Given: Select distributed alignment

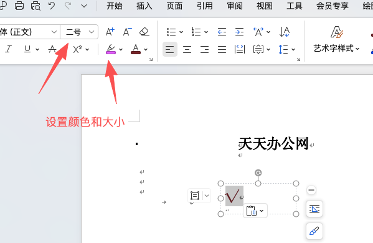Looking at the screenshot, I should (x=240, y=49).
